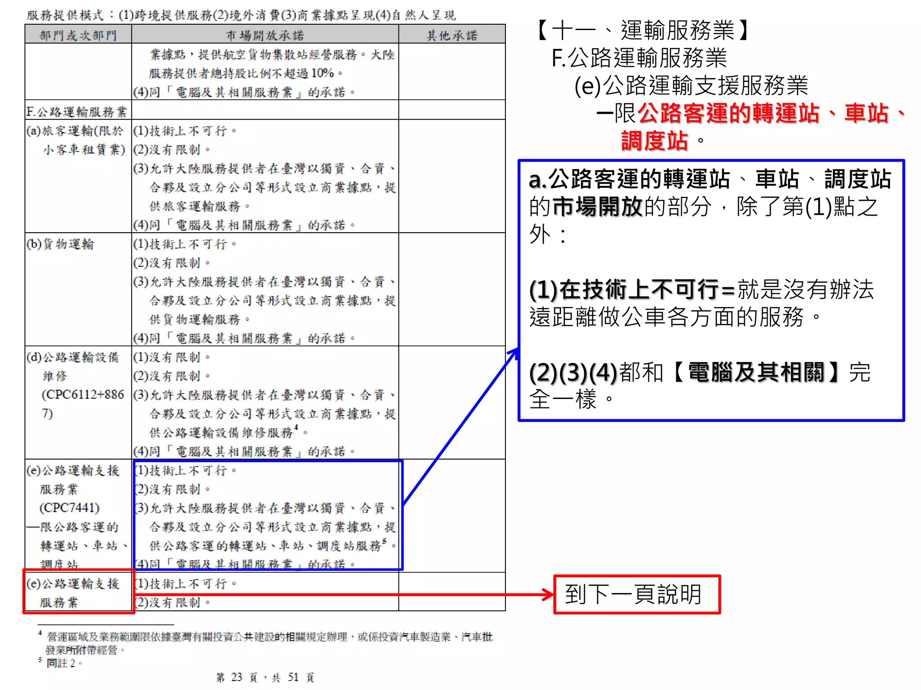This screenshot has height=690, width=921.
Task: Select the 服務提供模式 line above the table
Action: pos(241,15)
